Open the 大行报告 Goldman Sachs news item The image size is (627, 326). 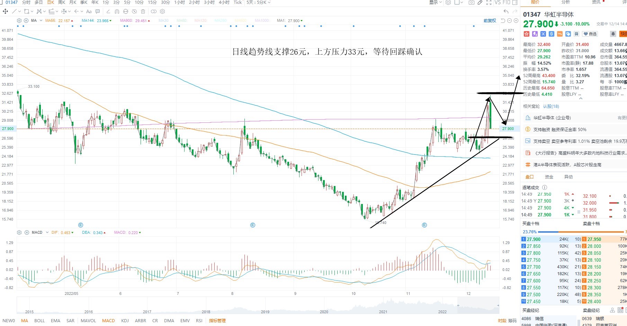point(580,153)
